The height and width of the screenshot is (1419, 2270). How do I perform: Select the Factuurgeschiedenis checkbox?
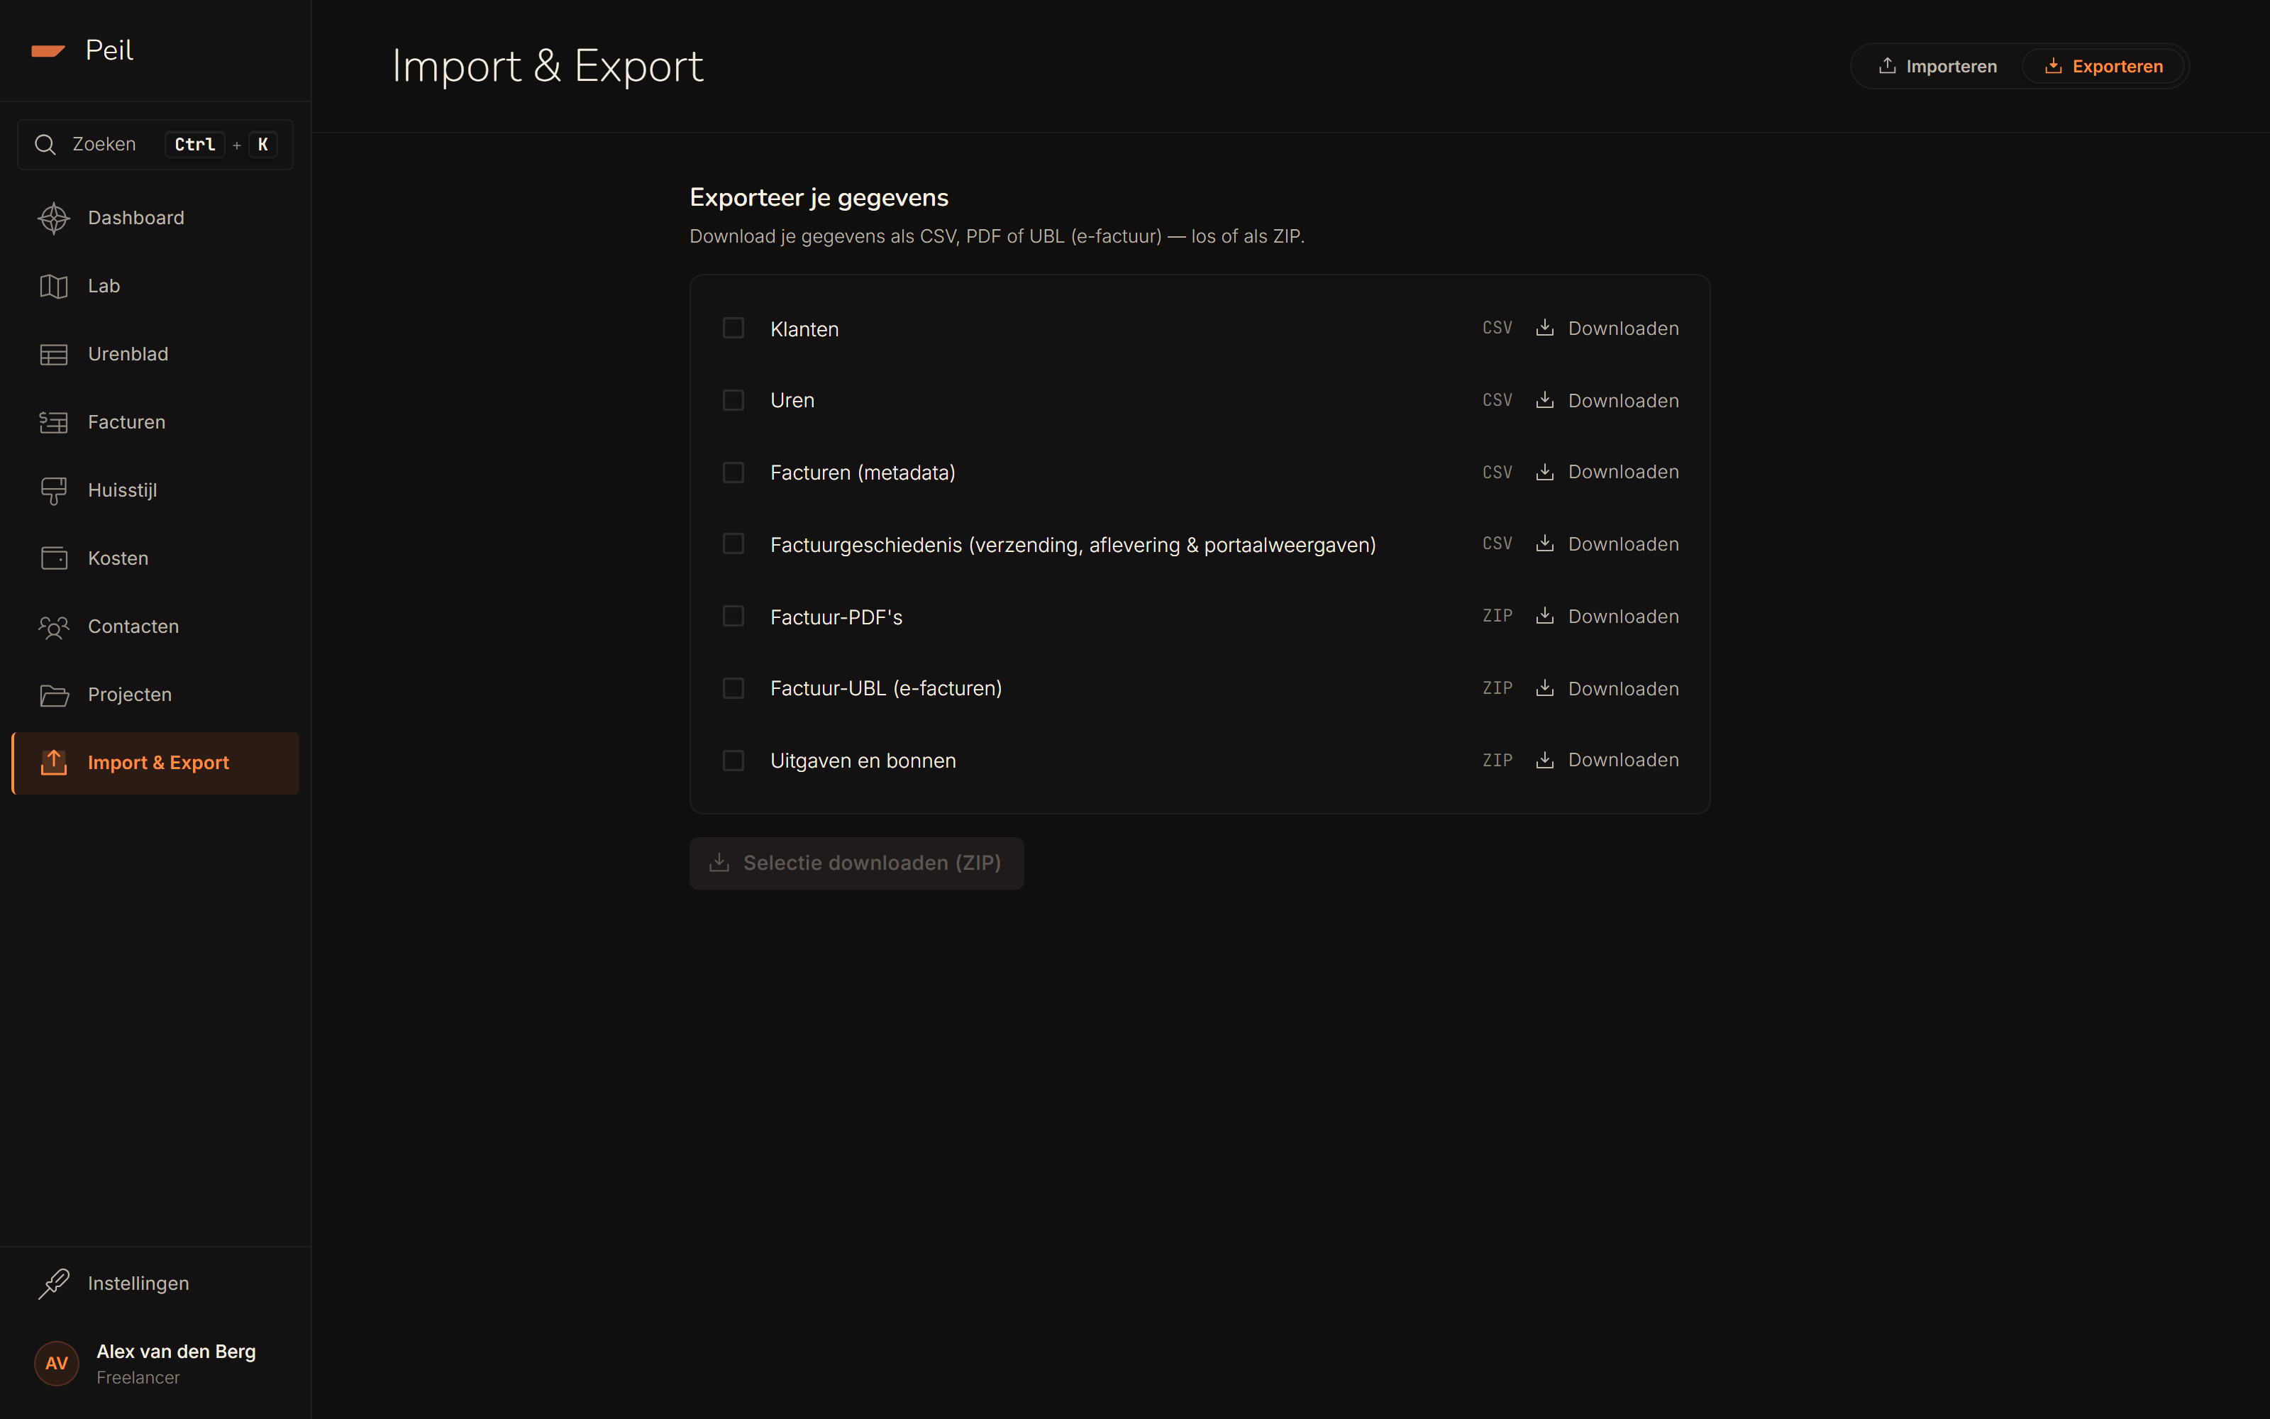pyautogui.click(x=733, y=543)
